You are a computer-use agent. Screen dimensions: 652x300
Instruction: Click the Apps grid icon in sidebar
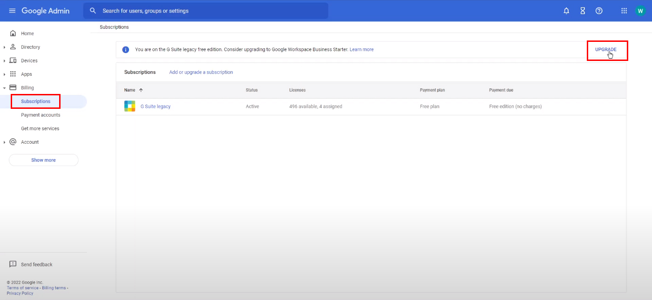coord(13,74)
